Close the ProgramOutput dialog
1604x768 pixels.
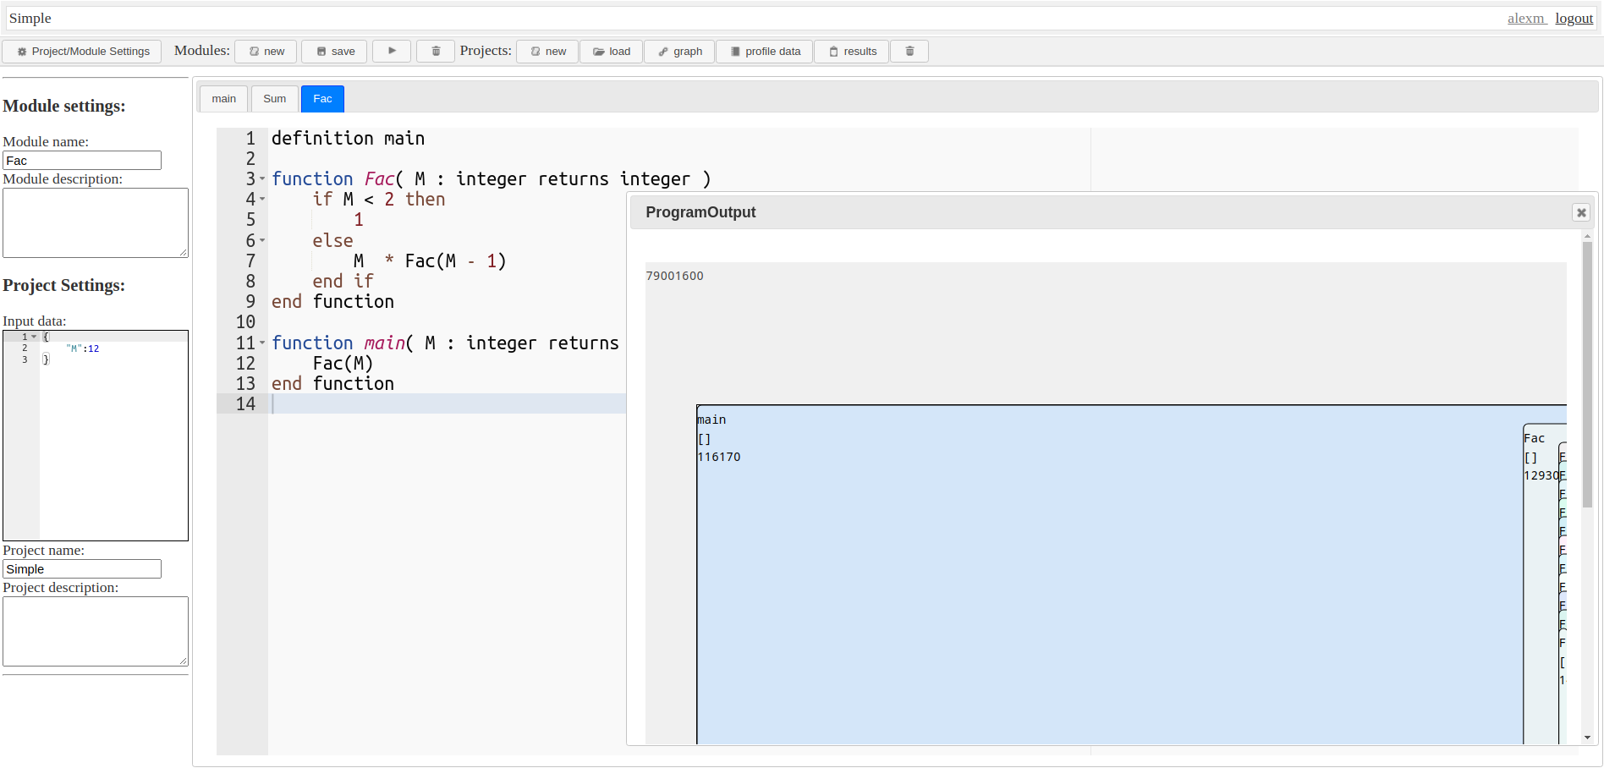click(1581, 213)
